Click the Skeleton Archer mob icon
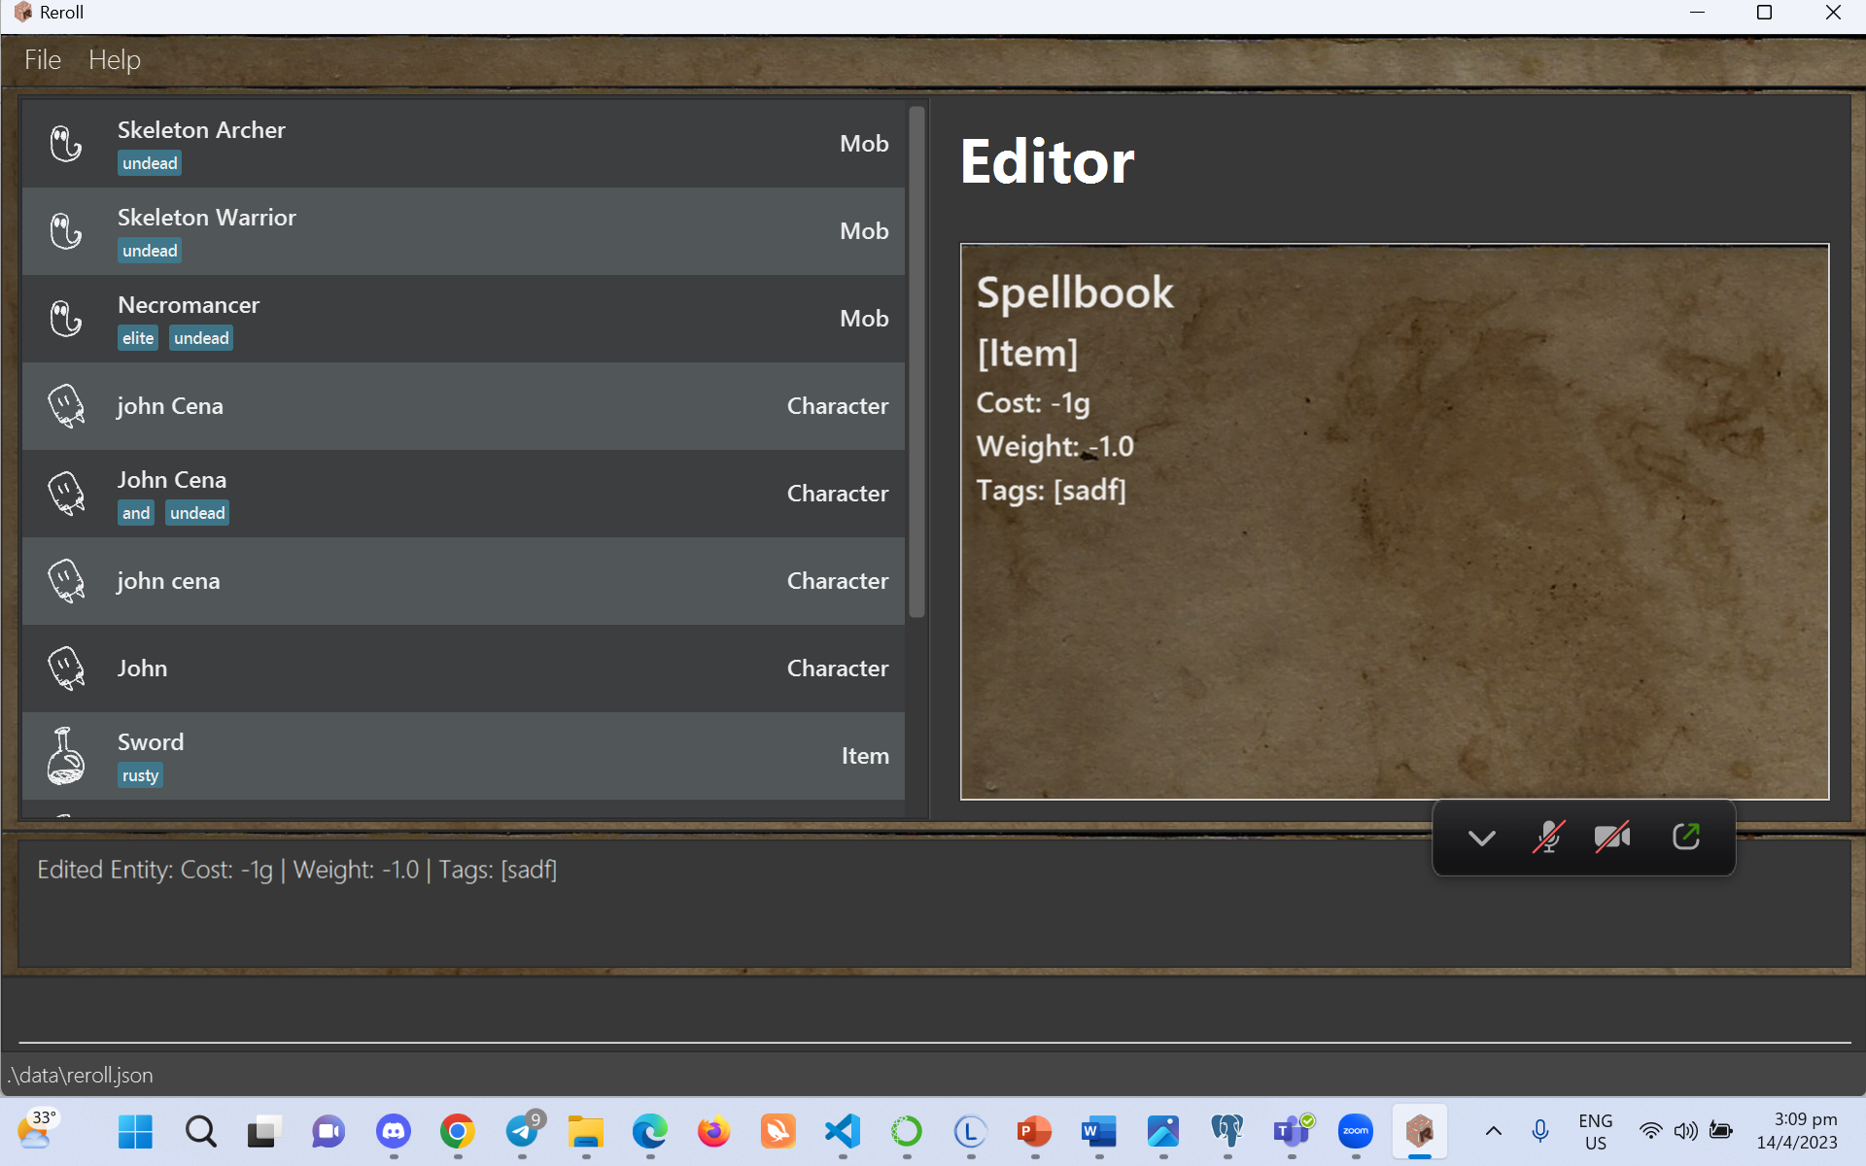The width and height of the screenshot is (1866, 1166). 66,144
